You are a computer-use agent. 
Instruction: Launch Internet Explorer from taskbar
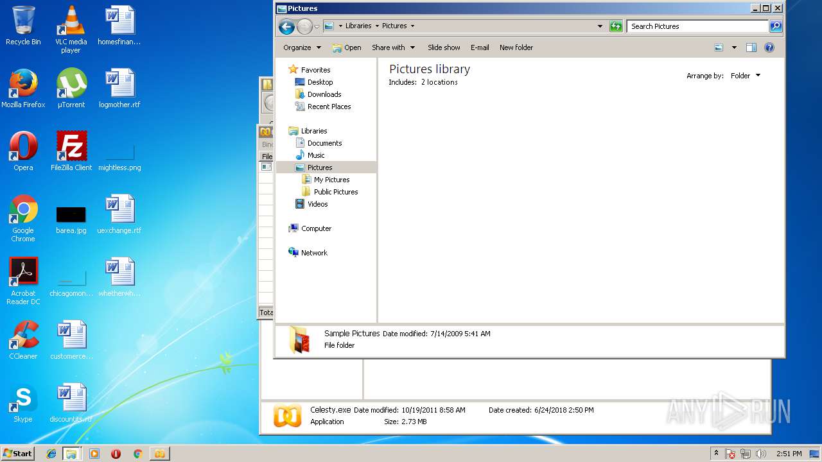pyautogui.click(x=51, y=454)
